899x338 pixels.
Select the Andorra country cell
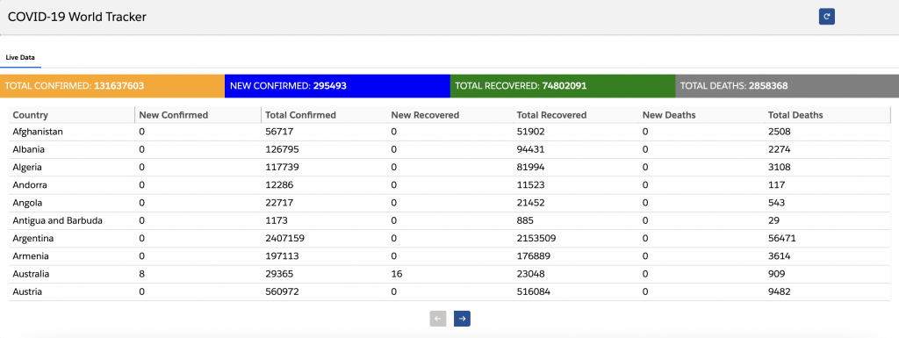coord(30,185)
